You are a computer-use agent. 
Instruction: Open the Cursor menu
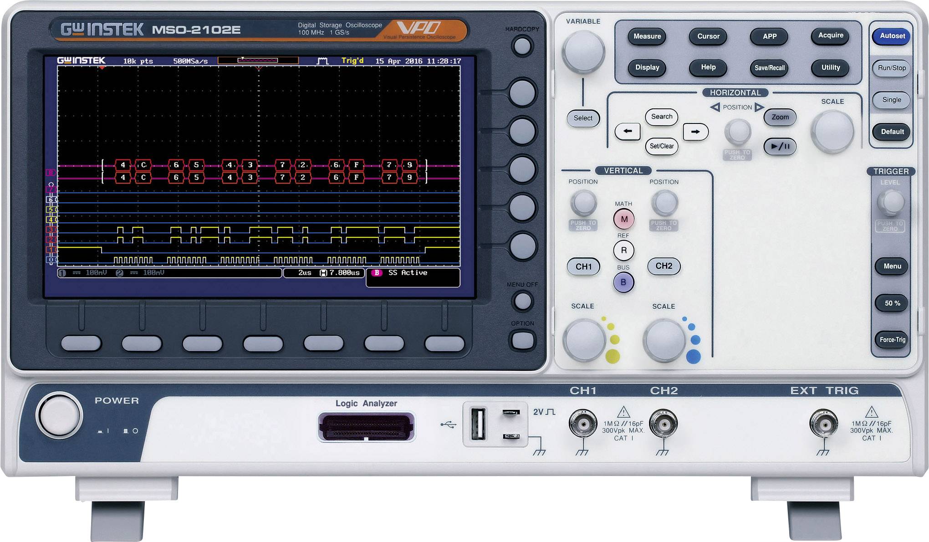pos(708,36)
